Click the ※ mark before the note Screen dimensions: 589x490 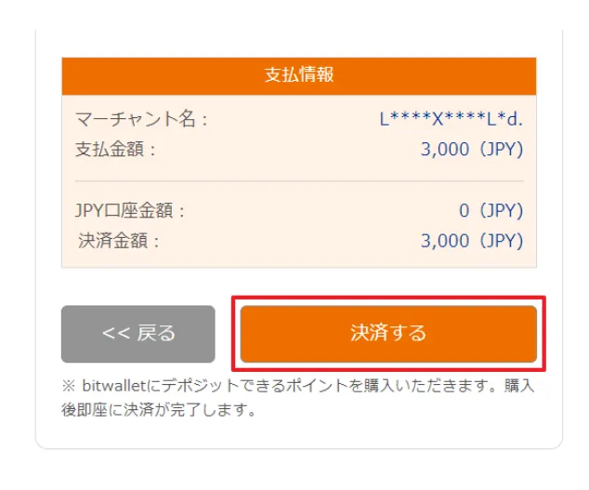(70, 386)
